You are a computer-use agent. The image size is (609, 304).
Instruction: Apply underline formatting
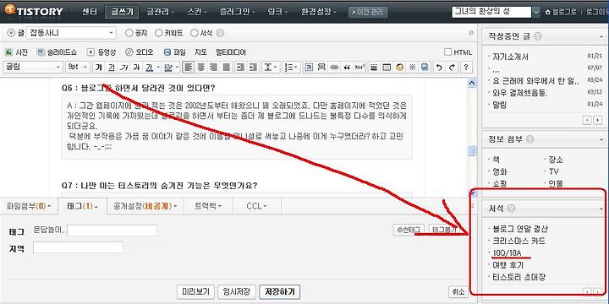[112, 67]
